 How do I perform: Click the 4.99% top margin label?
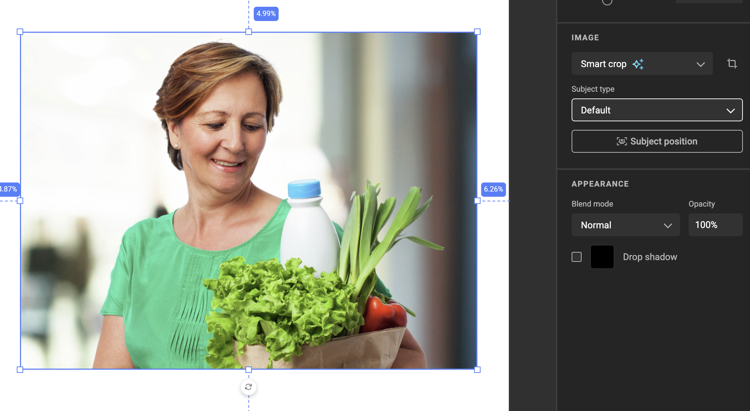tap(266, 14)
